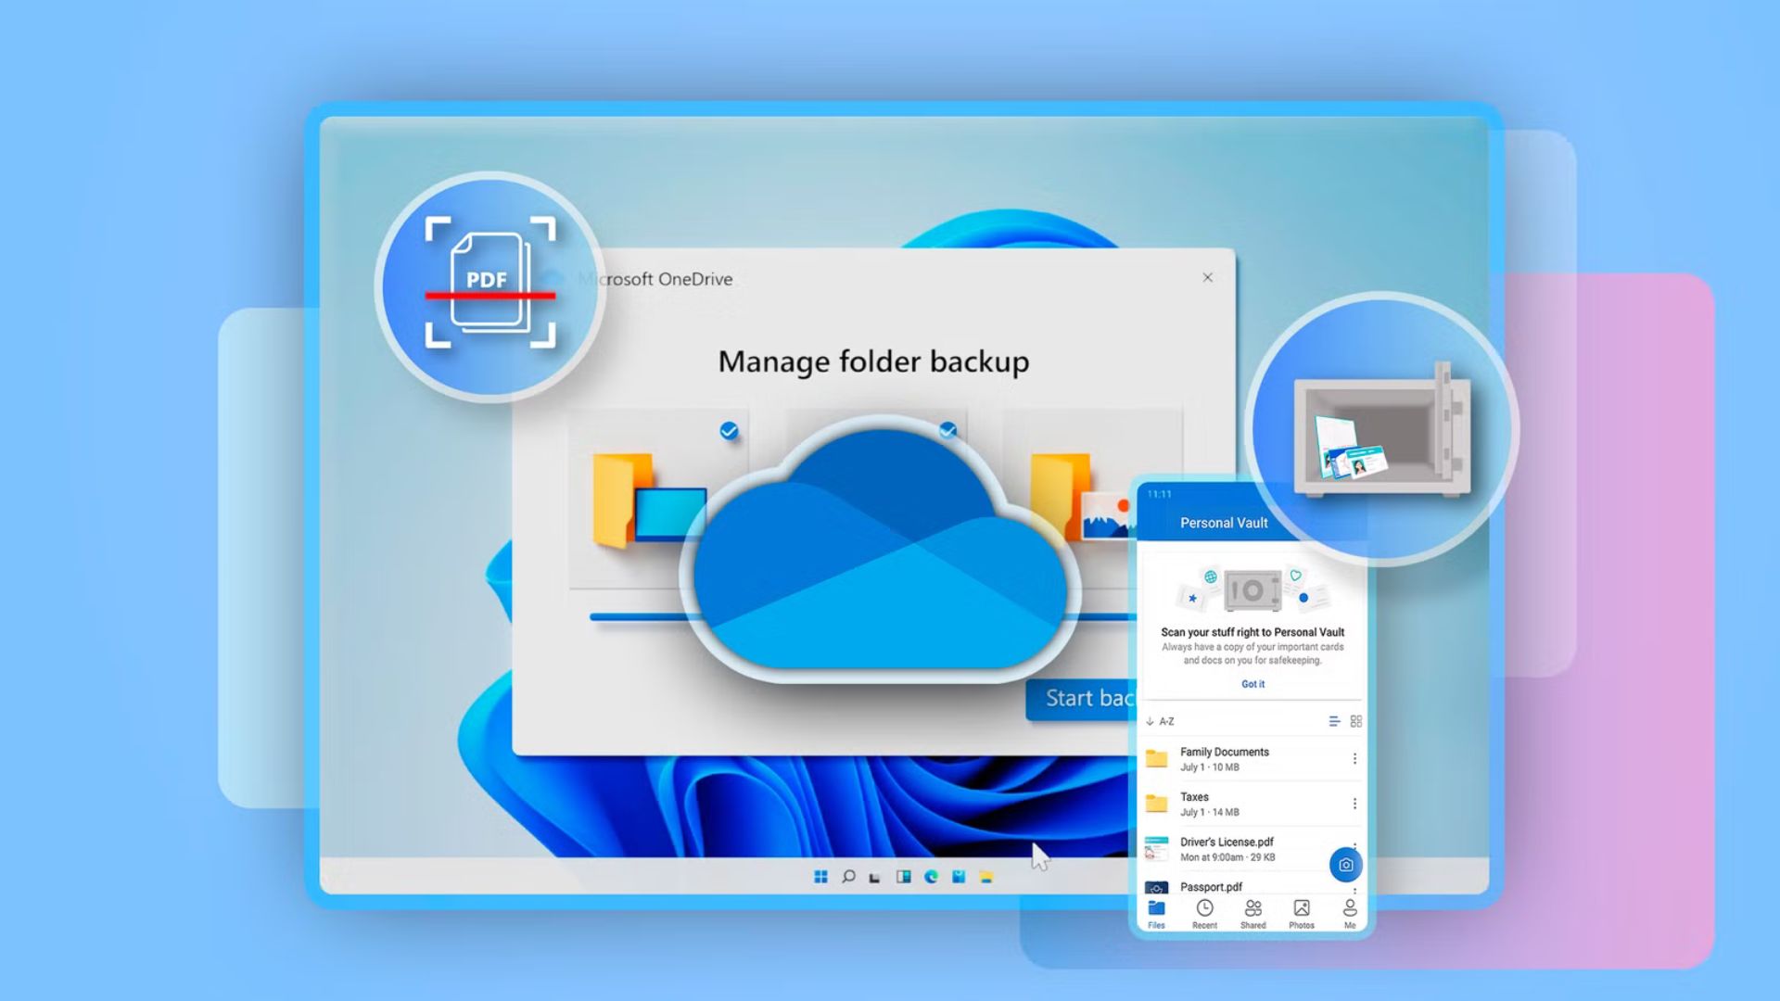Open the A-Z sort order dropdown
This screenshot has height=1001, width=1780.
pos(1160,721)
